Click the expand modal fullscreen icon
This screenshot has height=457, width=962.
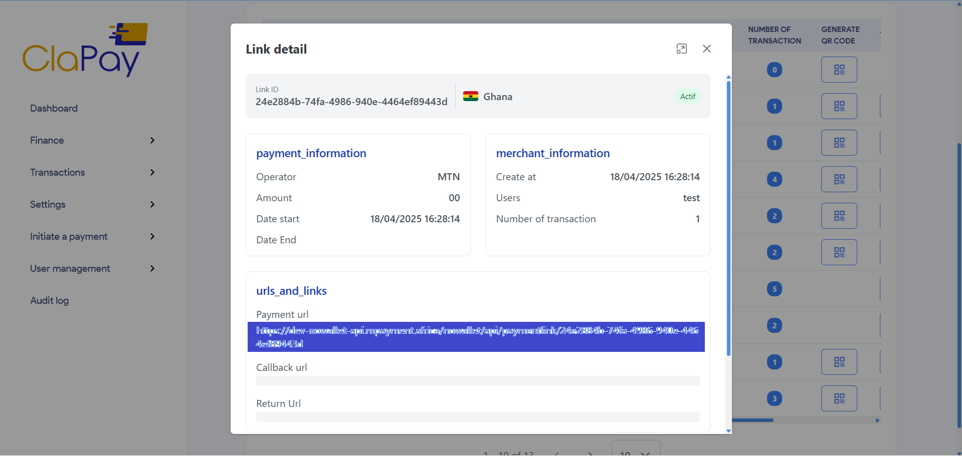681,49
